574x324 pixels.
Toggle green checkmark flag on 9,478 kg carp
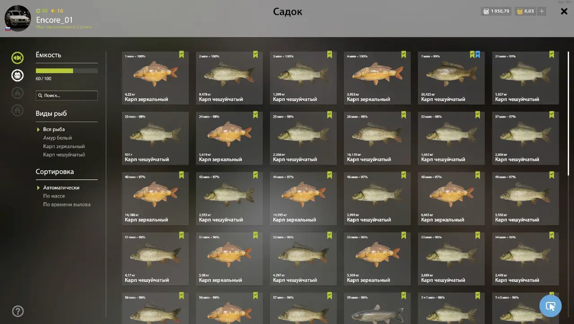pyautogui.click(x=256, y=54)
